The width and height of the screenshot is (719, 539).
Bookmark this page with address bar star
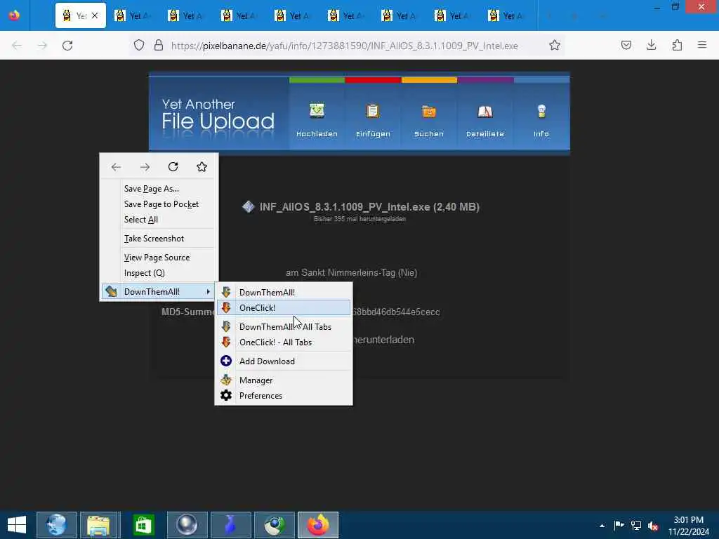(555, 46)
